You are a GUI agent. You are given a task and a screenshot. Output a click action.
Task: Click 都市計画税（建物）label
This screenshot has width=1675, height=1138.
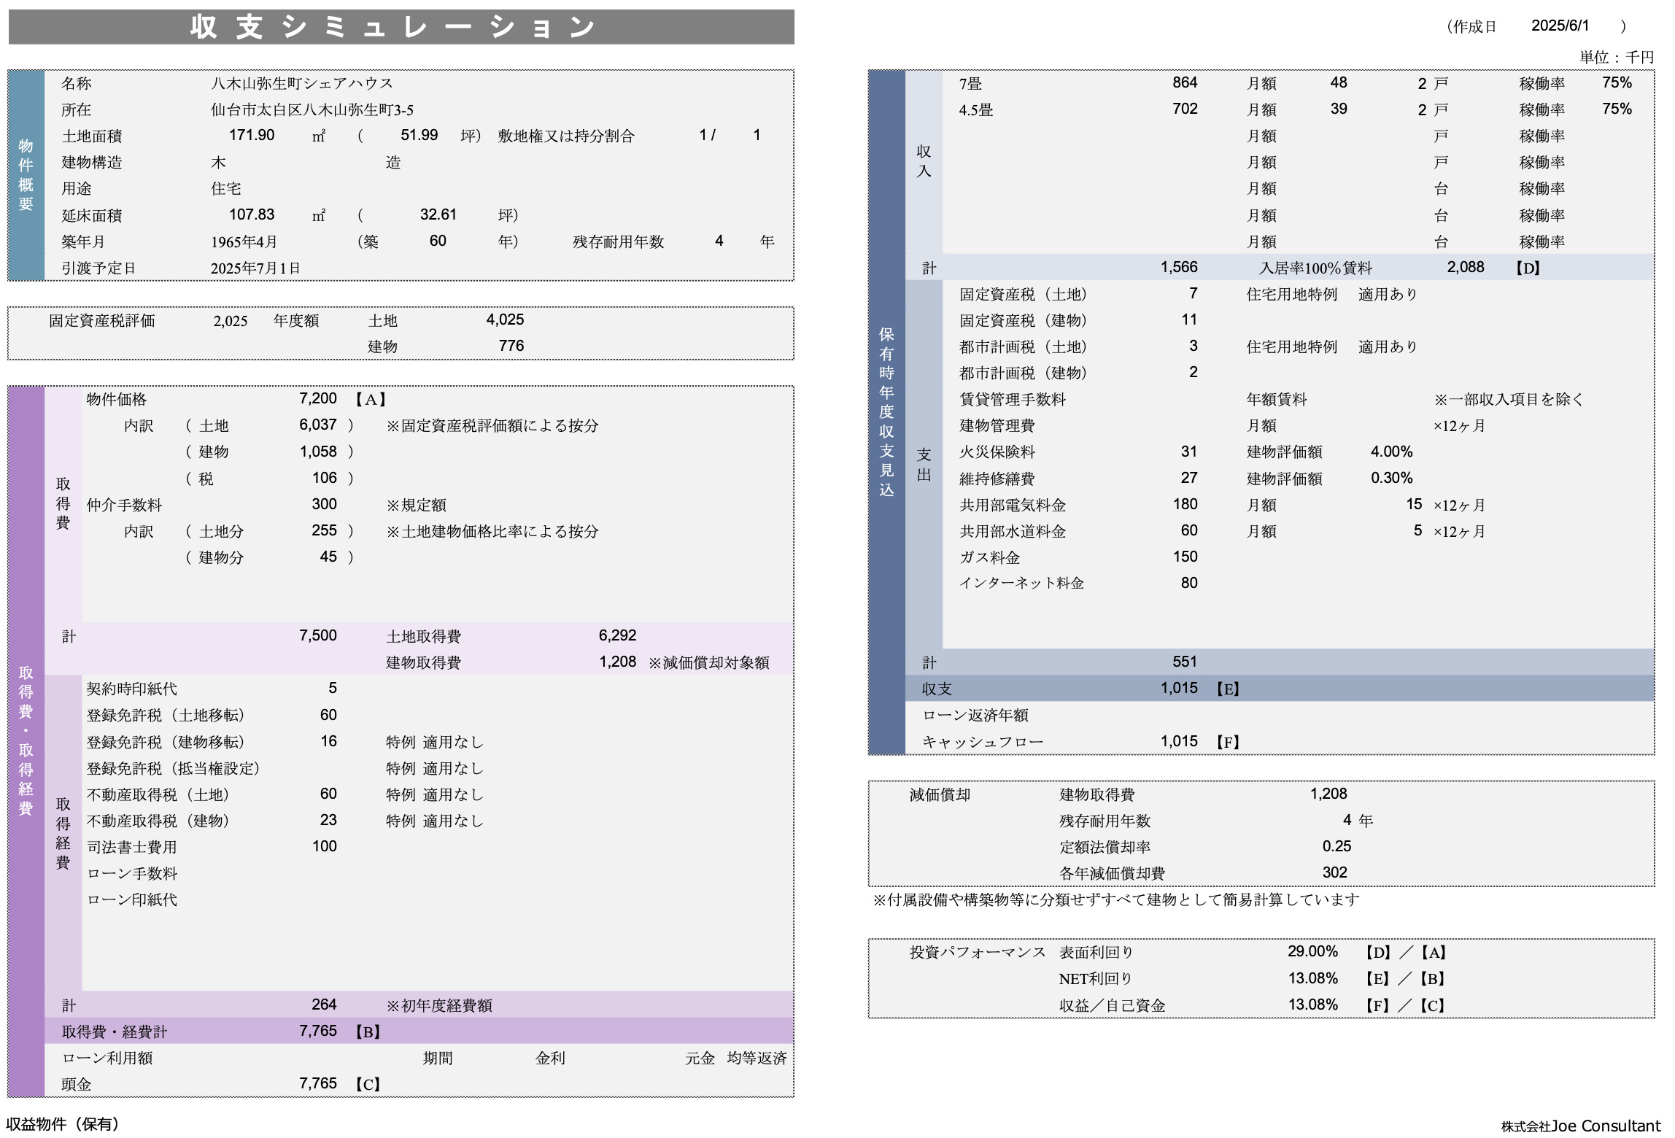point(1024,373)
